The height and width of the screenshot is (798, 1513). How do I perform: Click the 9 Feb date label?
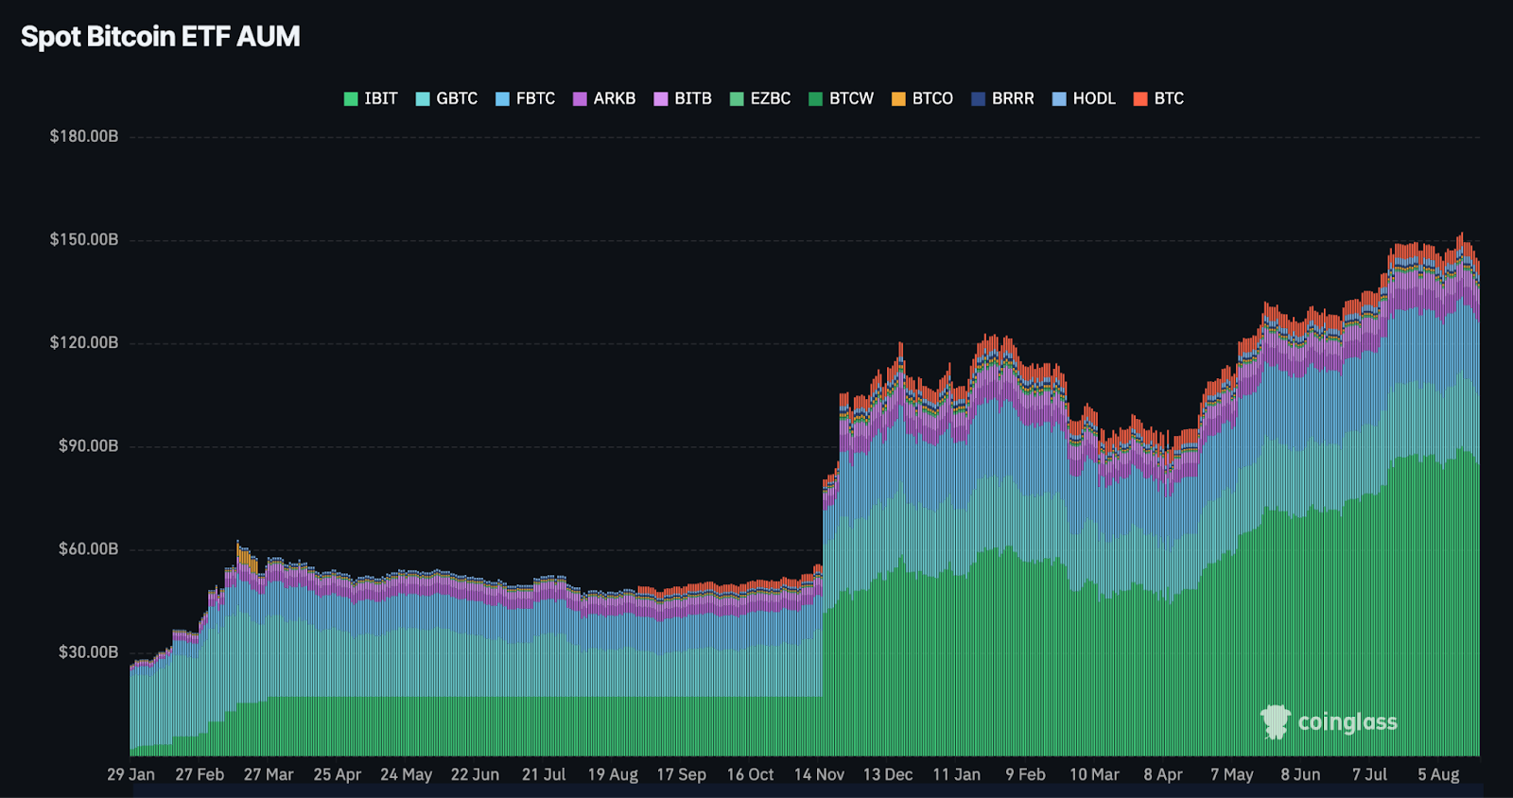1026,774
